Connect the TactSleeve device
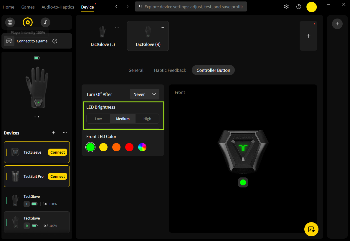The image size is (350, 241). click(x=57, y=152)
